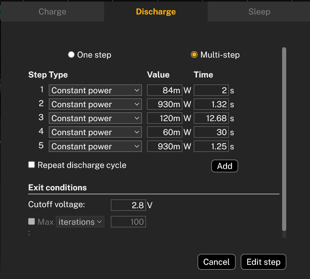Screen dimensions: 310x279
Task: Open the Step Type dropdown for step 1
Action: tap(95, 90)
